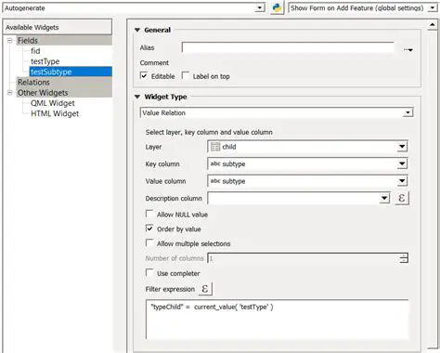The width and height of the screenshot is (440, 353).
Task: Click the Available Widgets header
Action: pos(58,27)
